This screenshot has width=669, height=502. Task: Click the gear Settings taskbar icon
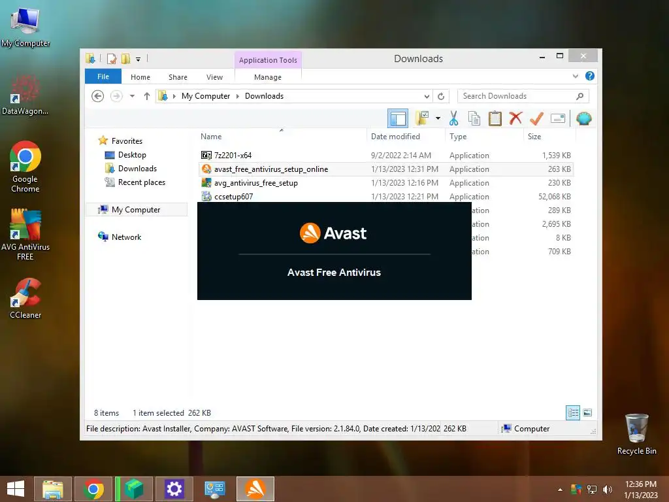click(x=174, y=489)
